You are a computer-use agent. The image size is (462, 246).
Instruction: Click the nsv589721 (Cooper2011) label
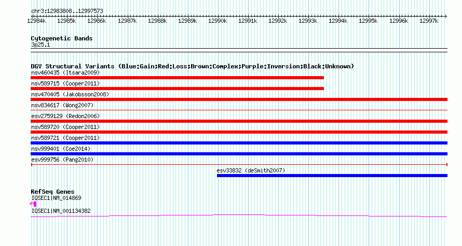tap(65, 138)
